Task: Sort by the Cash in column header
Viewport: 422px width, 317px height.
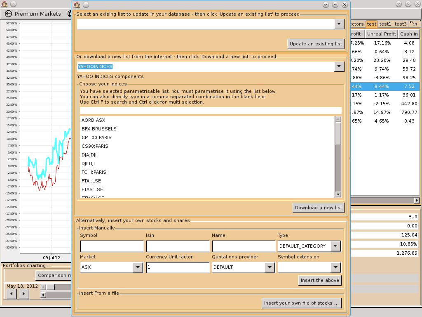Action: click(x=409, y=34)
